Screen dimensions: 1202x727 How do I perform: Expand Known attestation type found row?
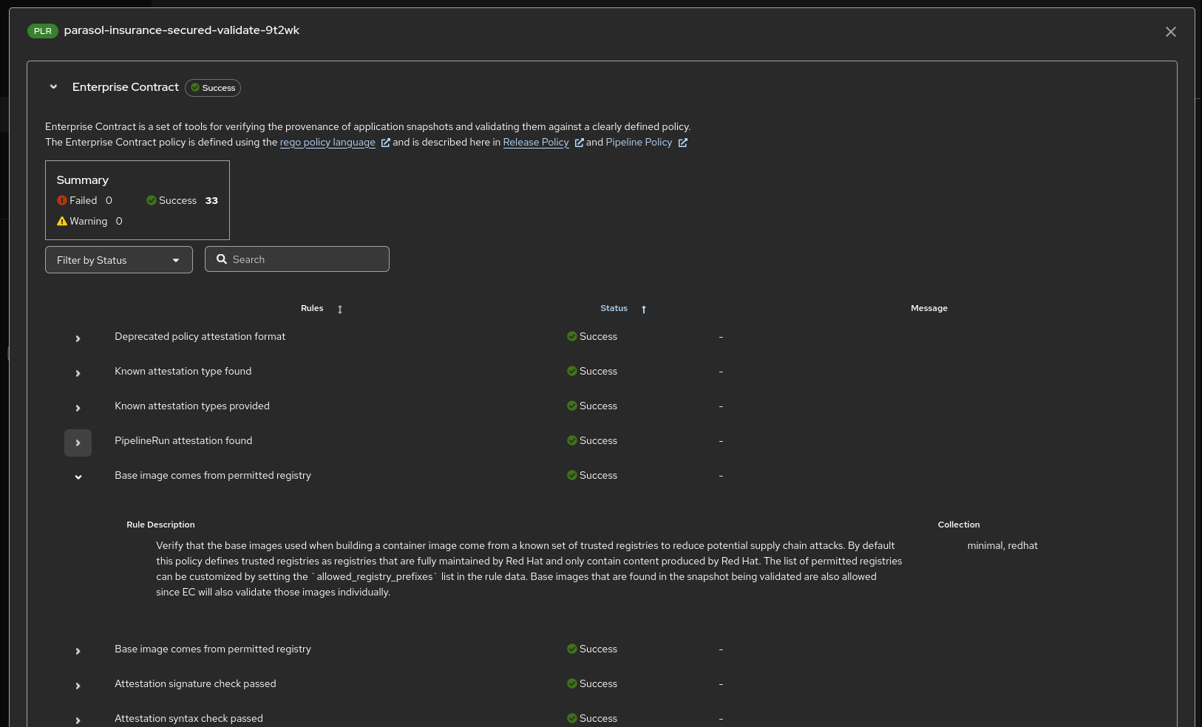coord(78,373)
